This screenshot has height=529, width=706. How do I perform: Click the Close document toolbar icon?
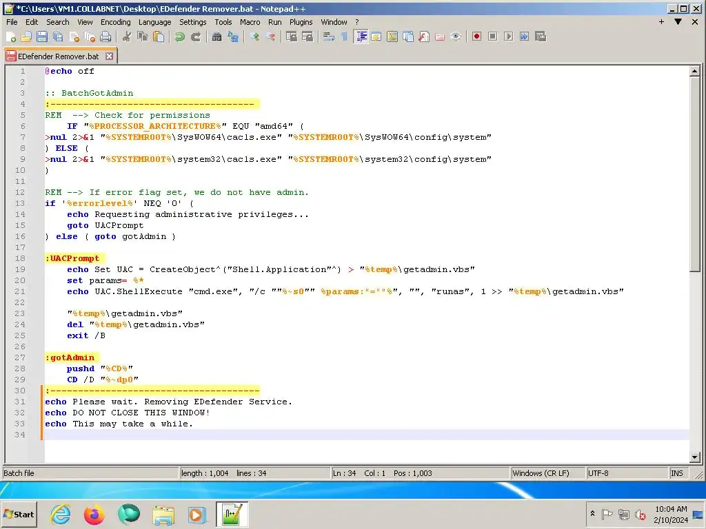(x=74, y=37)
